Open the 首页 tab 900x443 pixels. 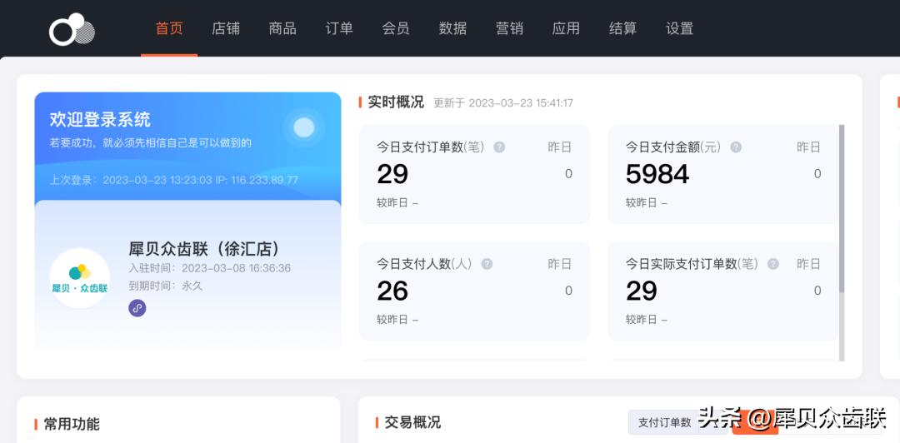pyautogui.click(x=169, y=28)
